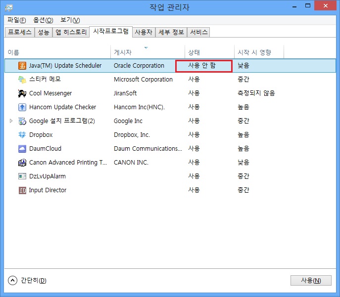
Task: Select the 시작프로그램 tab
Action: [x=111, y=32]
